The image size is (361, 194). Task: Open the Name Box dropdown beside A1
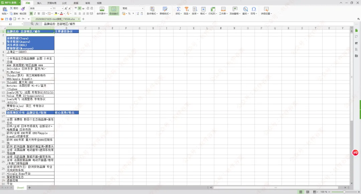point(22,24)
